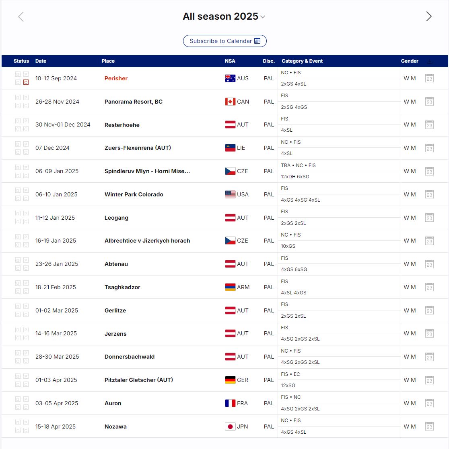
Task: Add Perisher event to calendar icon
Action: 429,78
